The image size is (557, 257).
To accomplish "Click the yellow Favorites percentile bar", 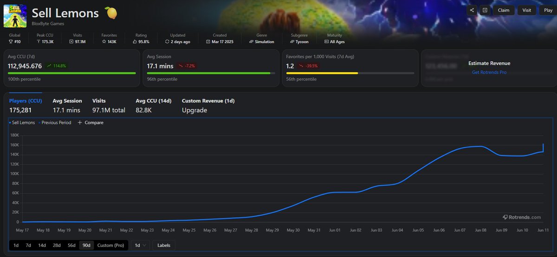I will click(x=350, y=73).
